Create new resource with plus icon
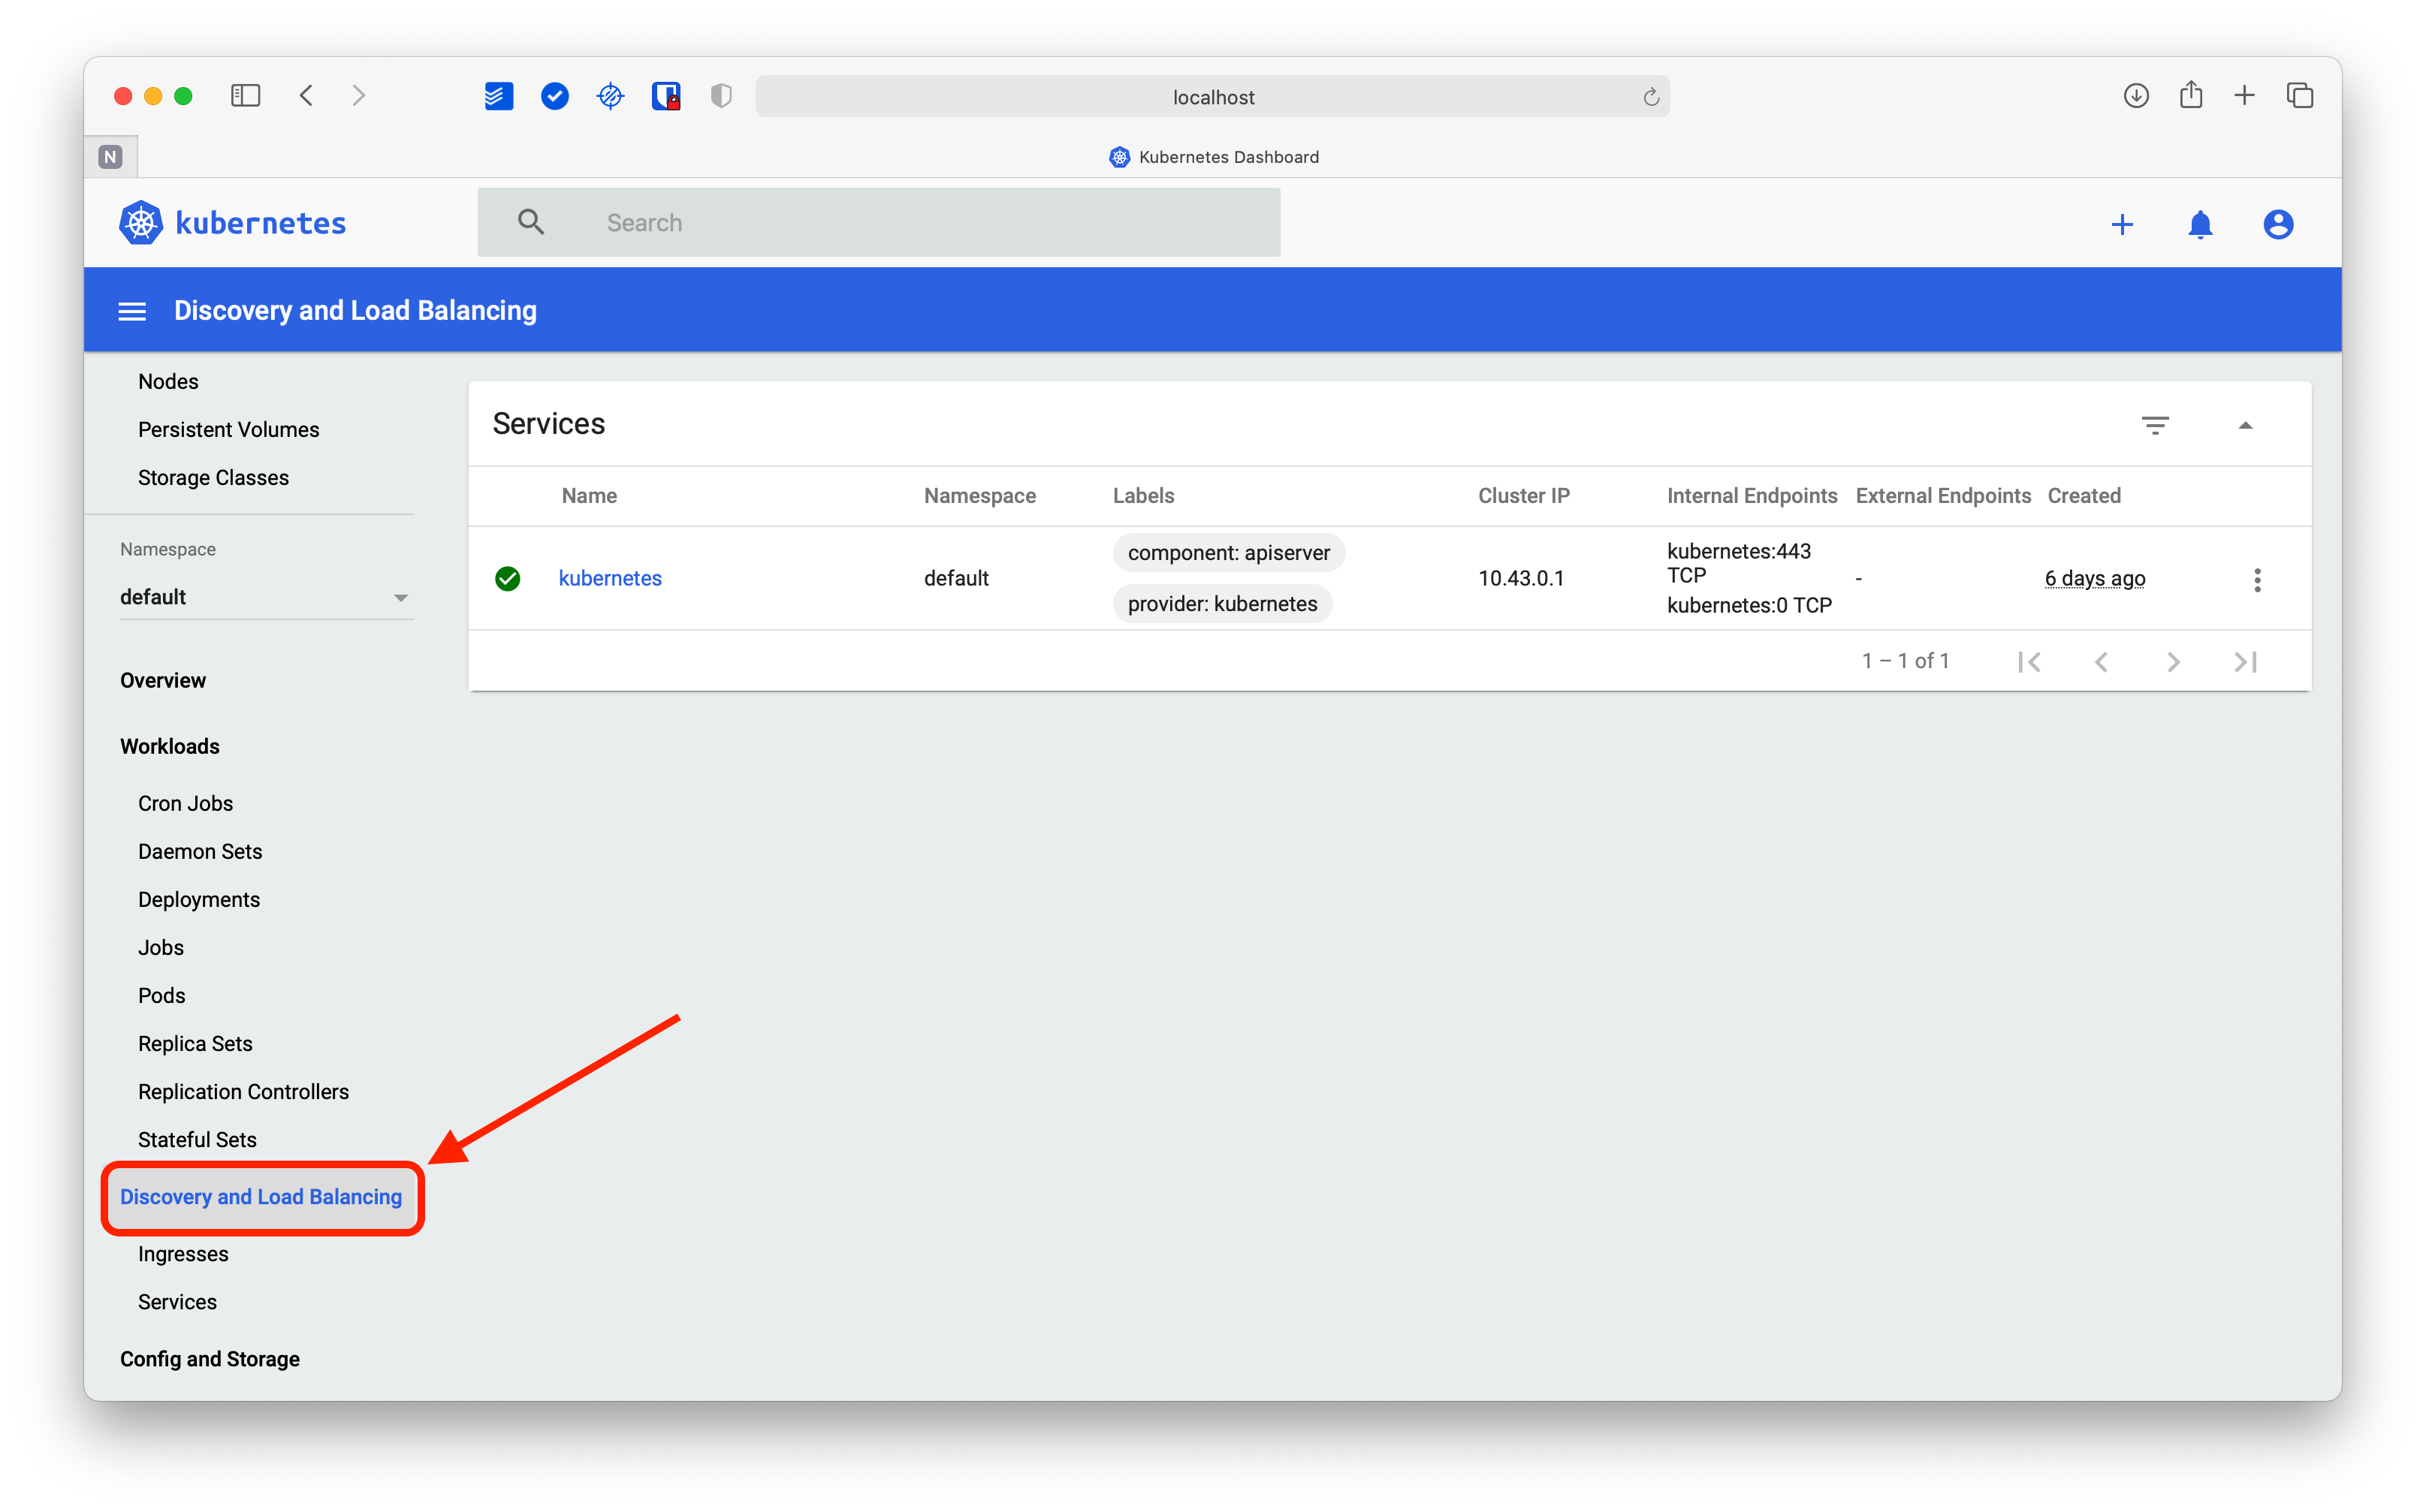Image resolution: width=2426 pixels, height=1512 pixels. (x=2122, y=224)
